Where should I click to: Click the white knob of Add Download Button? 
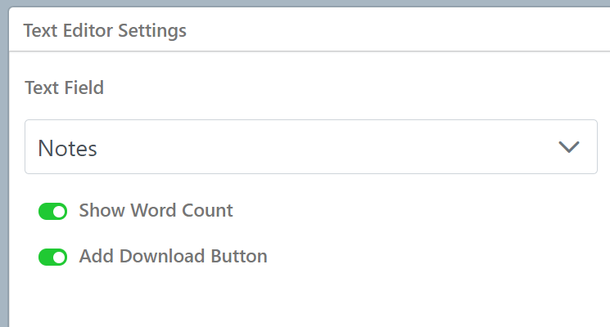pos(59,258)
